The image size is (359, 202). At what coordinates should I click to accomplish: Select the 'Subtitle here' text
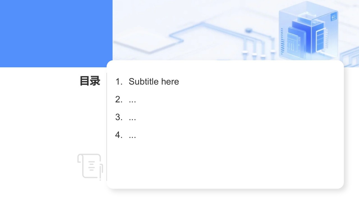(154, 82)
